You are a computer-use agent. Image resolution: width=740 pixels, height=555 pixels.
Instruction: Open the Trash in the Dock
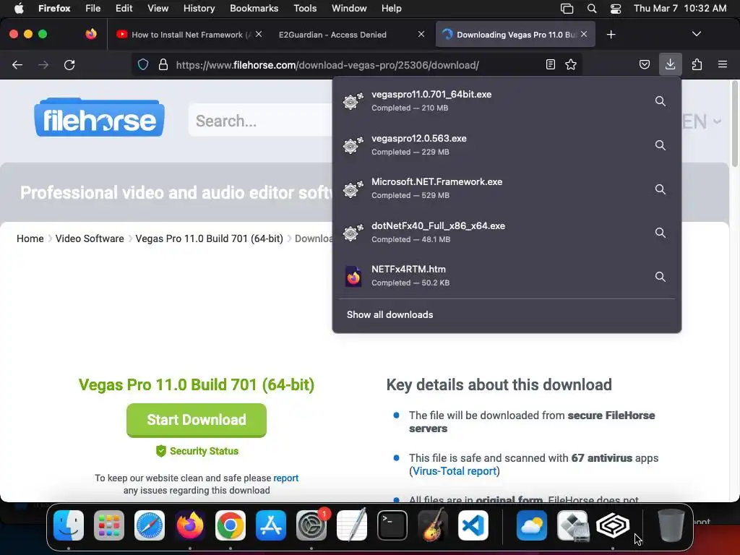click(x=671, y=525)
